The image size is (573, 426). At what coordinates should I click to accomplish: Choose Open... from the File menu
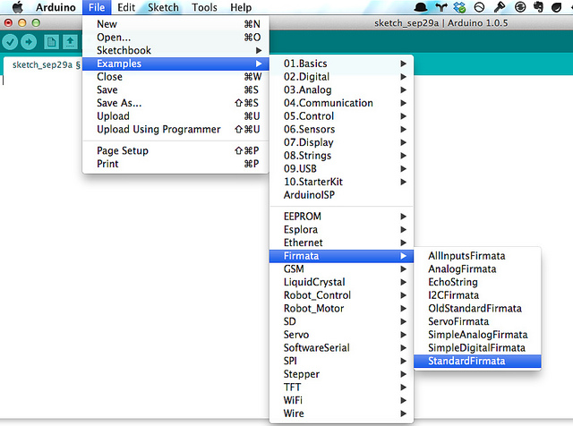[x=176, y=38]
